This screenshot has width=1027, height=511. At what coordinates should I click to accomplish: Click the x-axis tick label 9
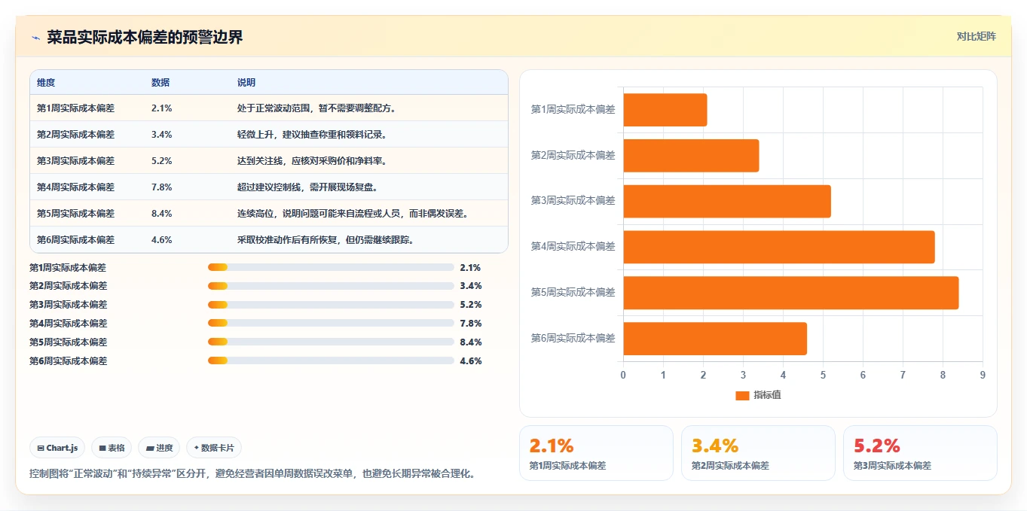click(x=983, y=375)
